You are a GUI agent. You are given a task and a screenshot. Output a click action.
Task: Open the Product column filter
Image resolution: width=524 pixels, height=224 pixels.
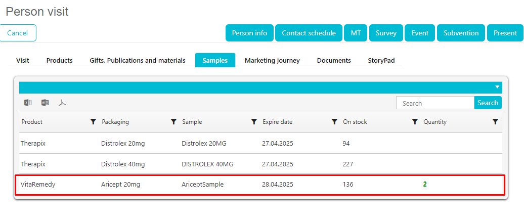93,122
